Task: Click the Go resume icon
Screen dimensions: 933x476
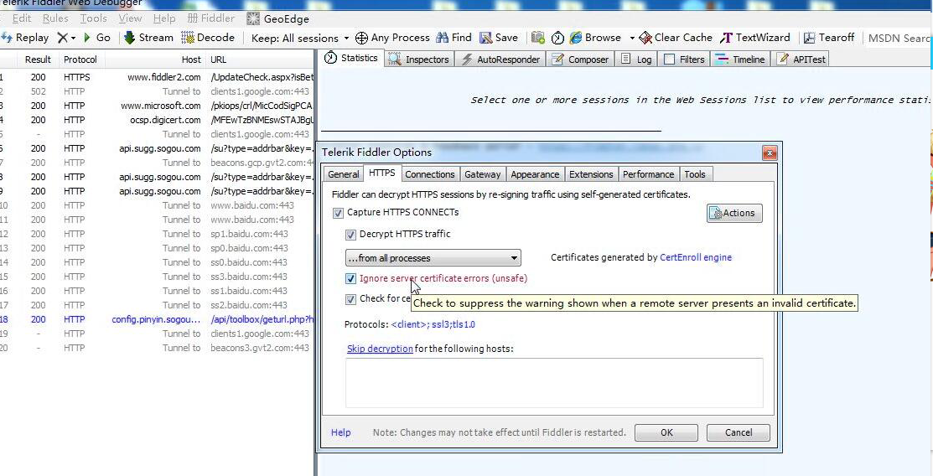Action: click(x=87, y=38)
